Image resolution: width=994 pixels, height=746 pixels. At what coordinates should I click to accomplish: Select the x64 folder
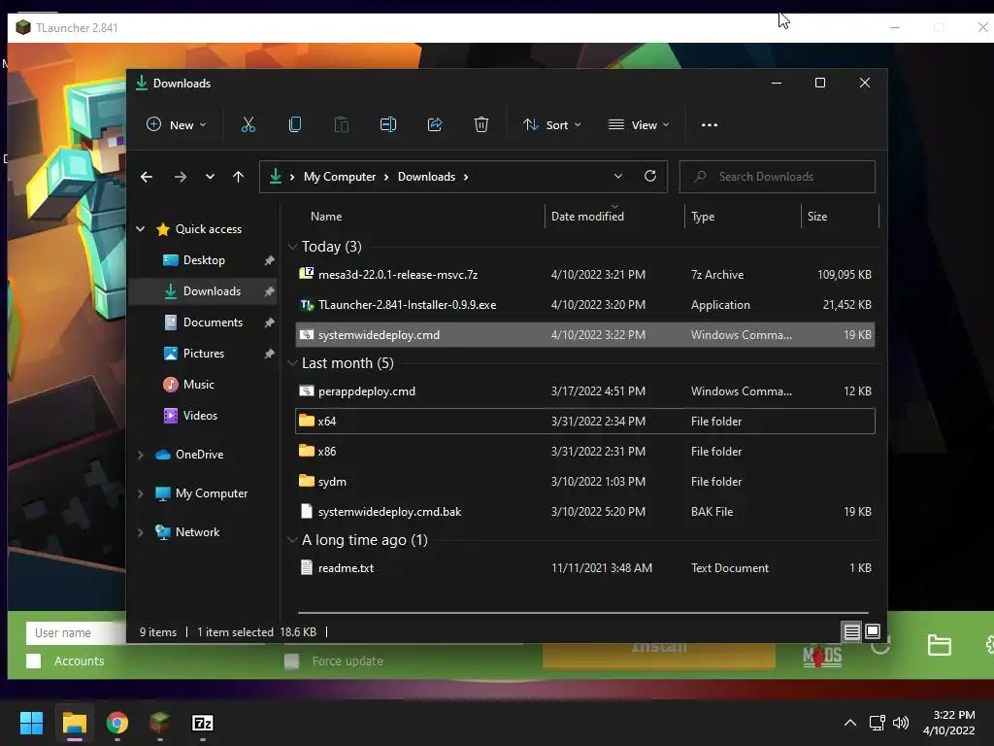pos(585,422)
